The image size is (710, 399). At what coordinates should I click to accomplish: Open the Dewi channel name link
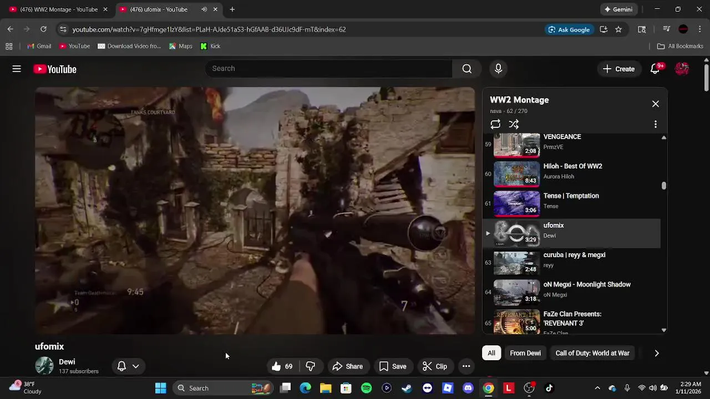67,362
